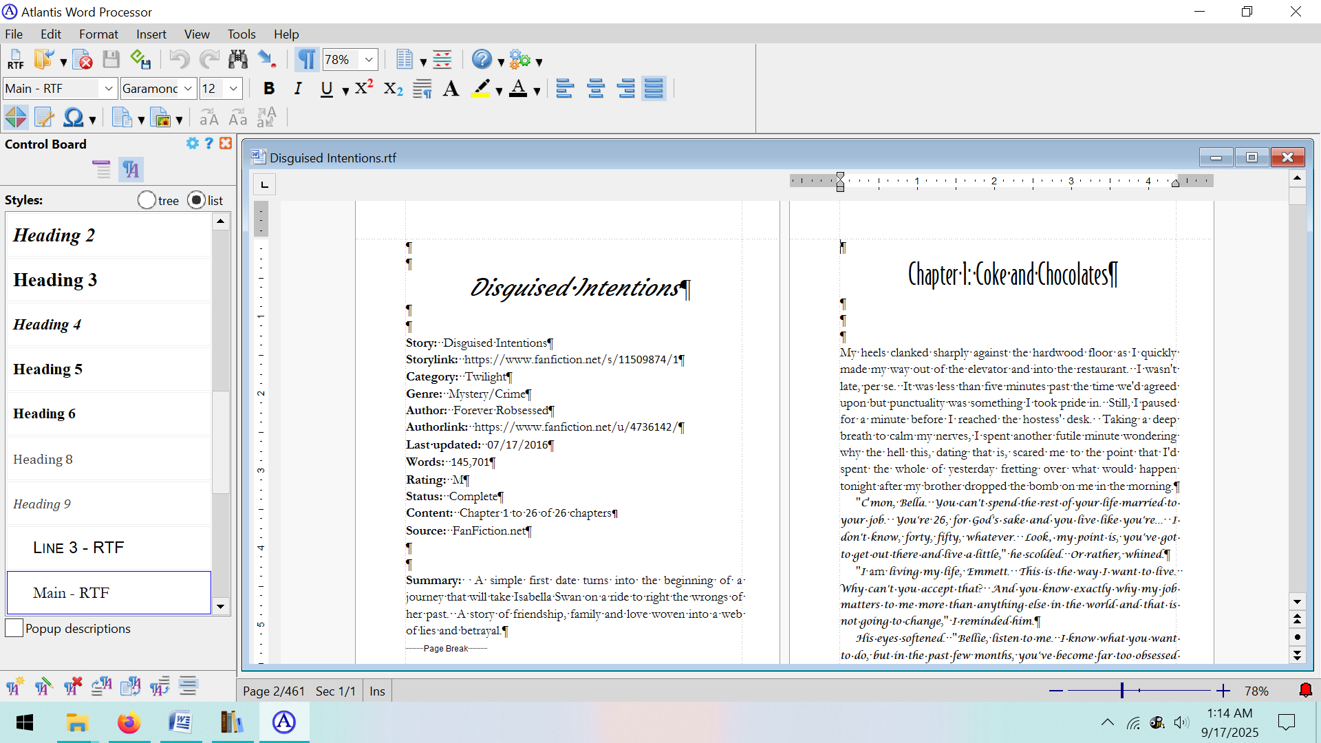
Task: Select the Line 3 - RTF style
Action: (x=109, y=548)
